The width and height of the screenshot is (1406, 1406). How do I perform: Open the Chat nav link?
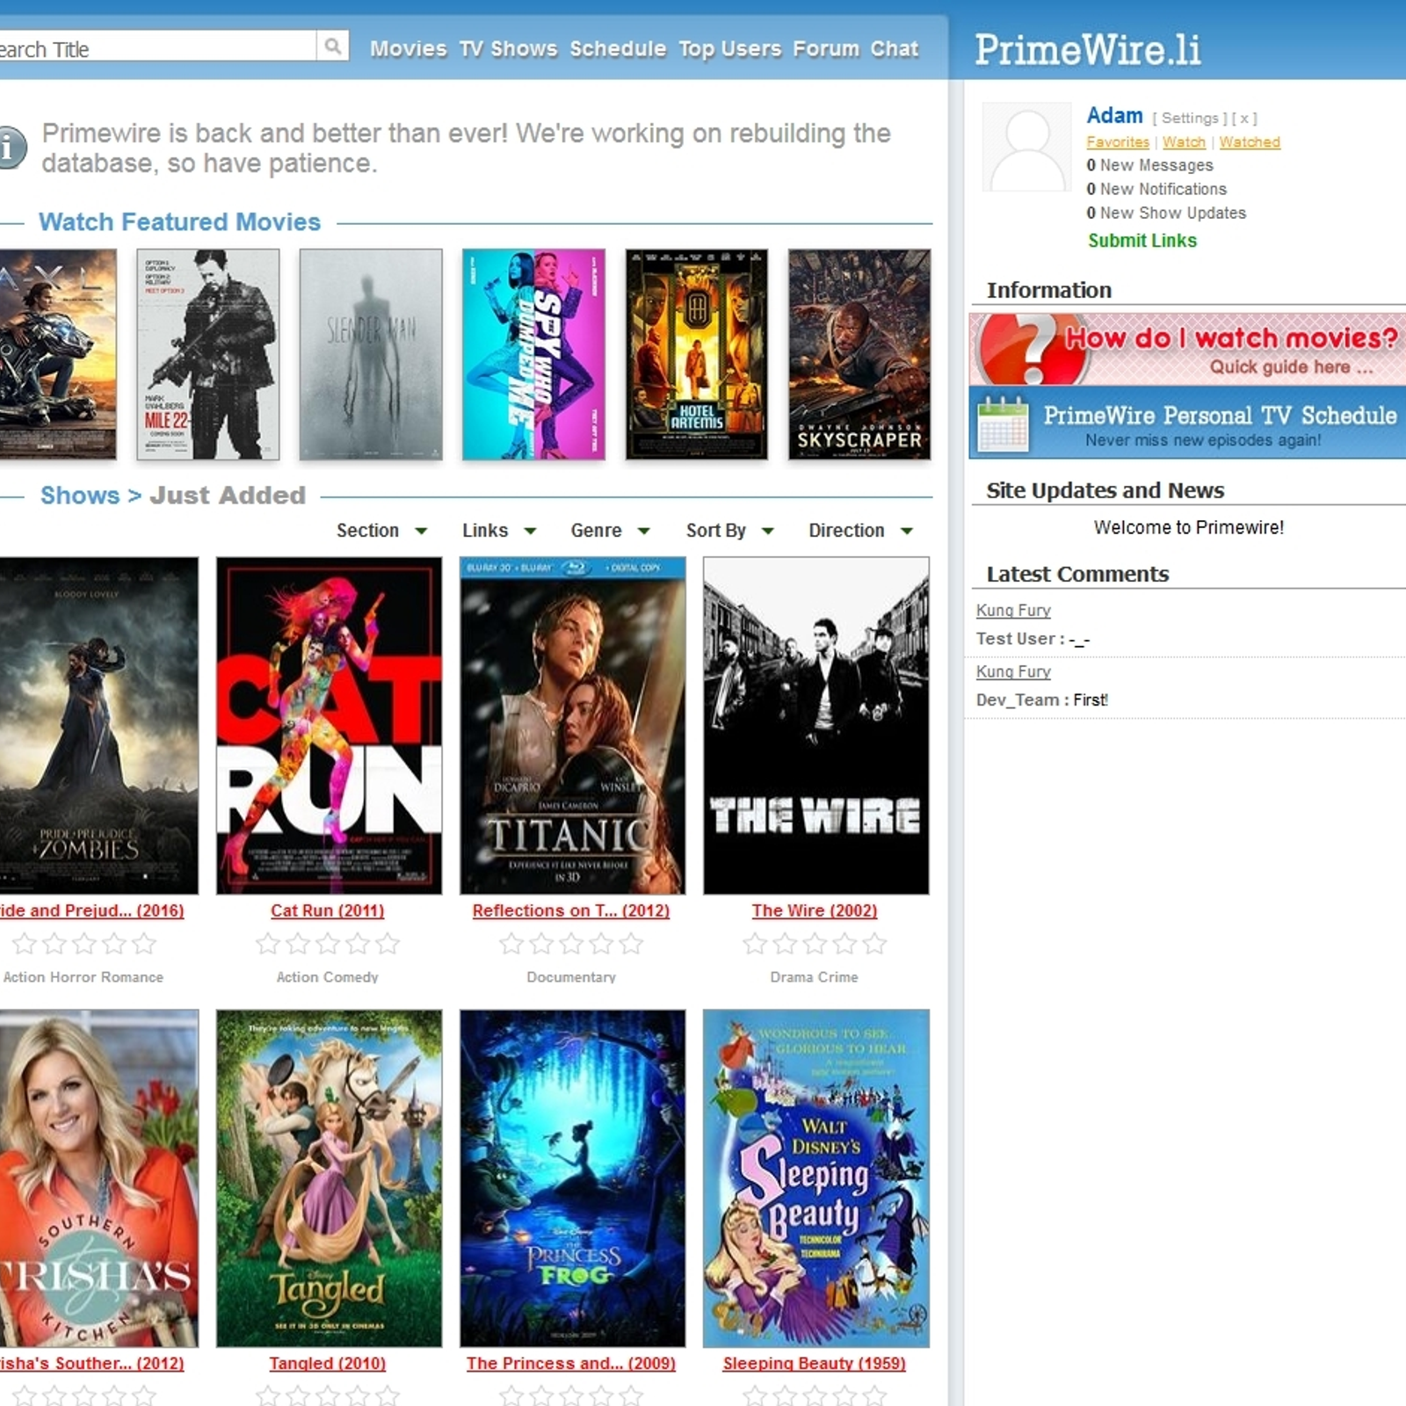pyautogui.click(x=895, y=48)
